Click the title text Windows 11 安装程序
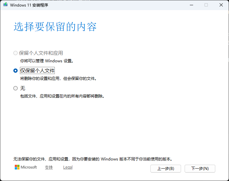 [x=29, y=5]
